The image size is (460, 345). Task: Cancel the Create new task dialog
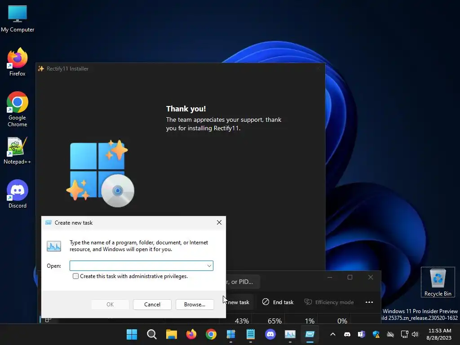(152, 305)
